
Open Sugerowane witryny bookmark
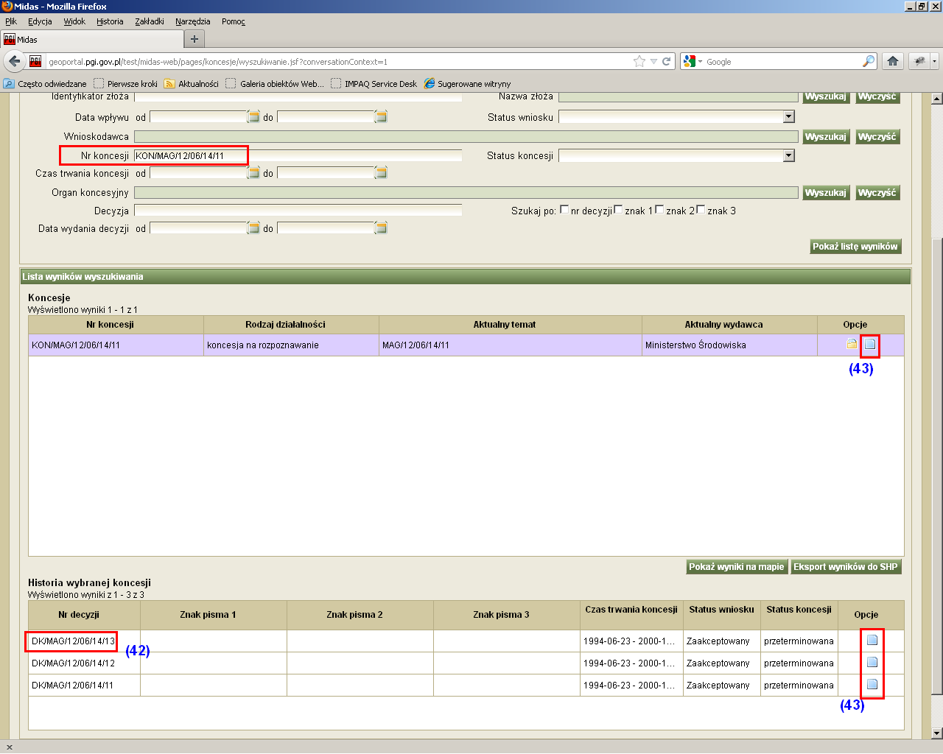(x=467, y=83)
